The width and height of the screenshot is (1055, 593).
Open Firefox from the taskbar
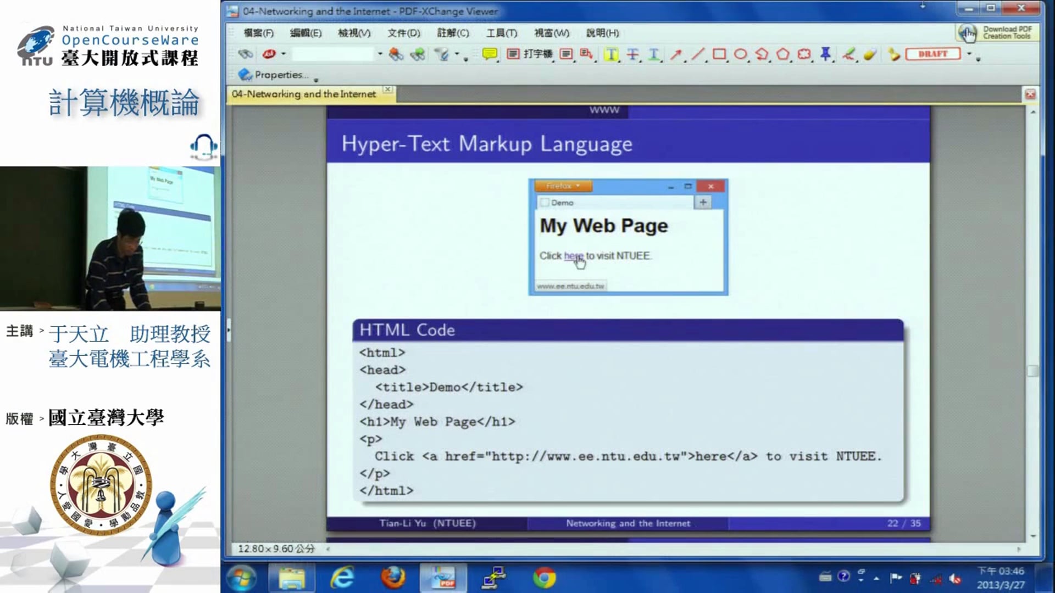click(x=392, y=578)
